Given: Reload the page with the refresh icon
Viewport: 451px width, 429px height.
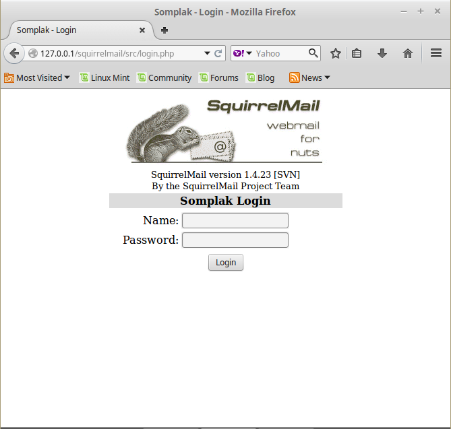Looking at the screenshot, I should pyautogui.click(x=218, y=53).
